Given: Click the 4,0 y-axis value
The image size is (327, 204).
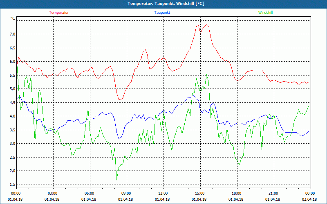Looking at the screenshot, I should tap(13, 116).
